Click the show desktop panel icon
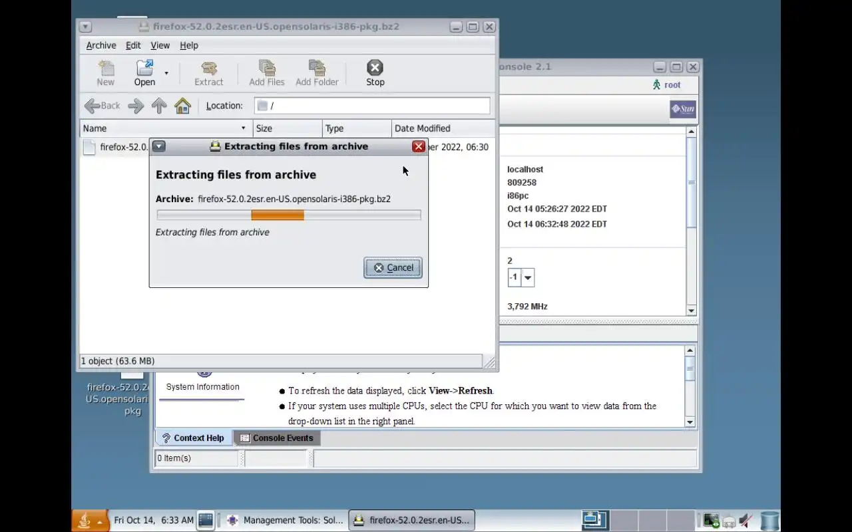This screenshot has width=852, height=532. click(206, 520)
